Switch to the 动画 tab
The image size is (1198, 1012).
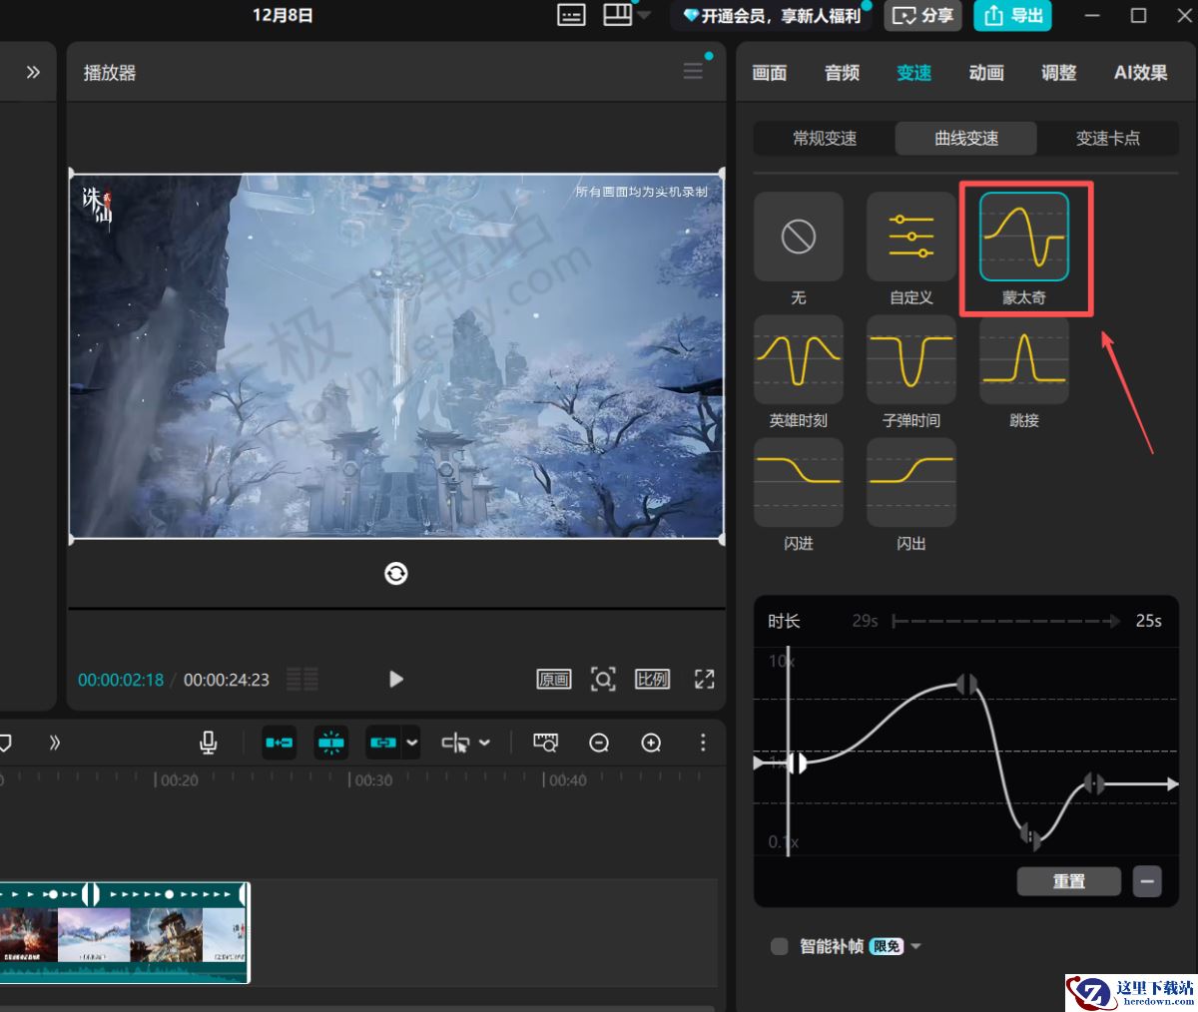pyautogui.click(x=985, y=73)
